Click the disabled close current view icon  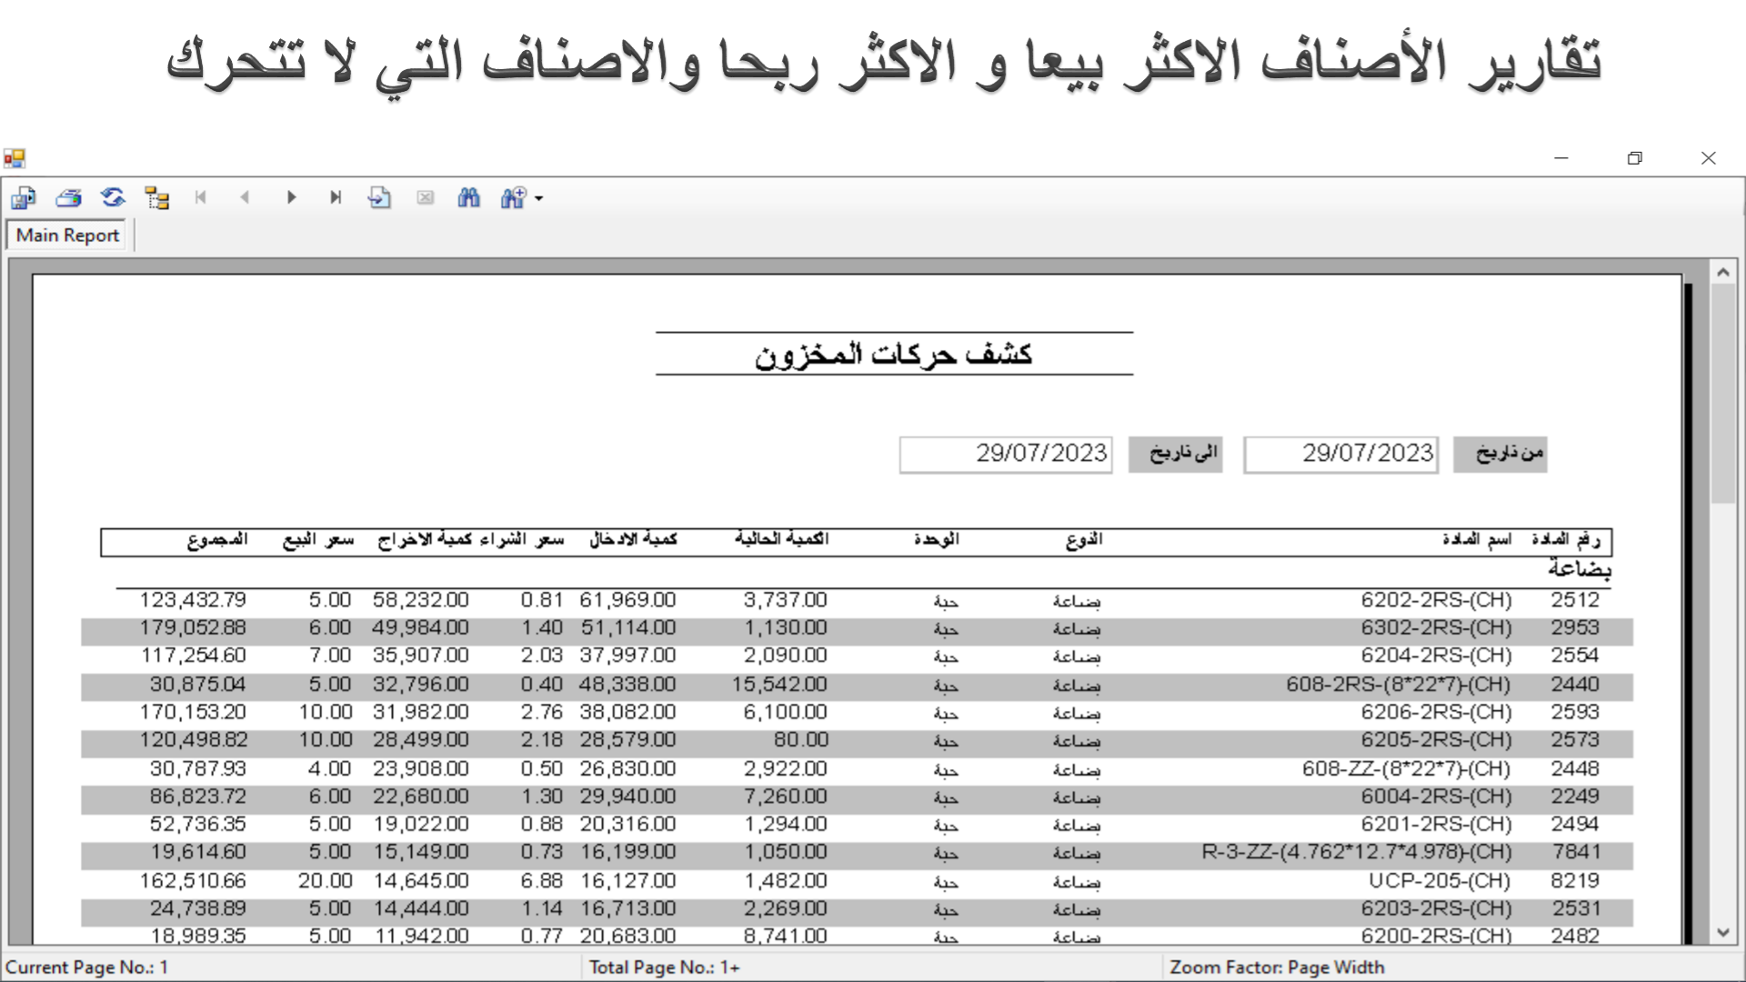425,197
